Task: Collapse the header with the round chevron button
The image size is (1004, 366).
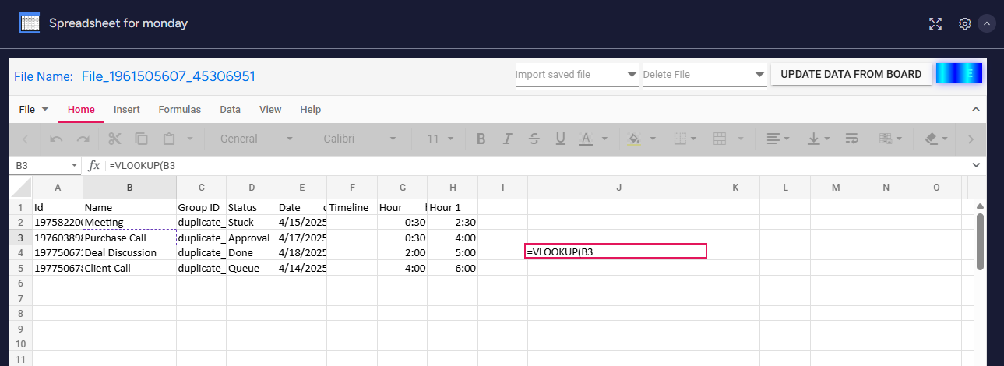Action: click(987, 23)
